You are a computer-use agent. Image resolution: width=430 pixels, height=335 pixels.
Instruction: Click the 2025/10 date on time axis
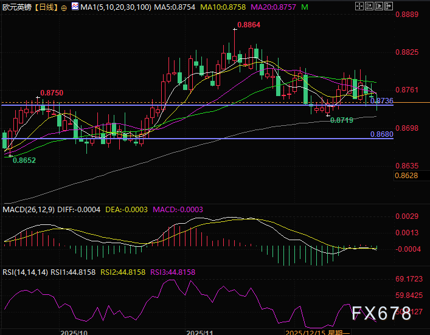pos(74,332)
